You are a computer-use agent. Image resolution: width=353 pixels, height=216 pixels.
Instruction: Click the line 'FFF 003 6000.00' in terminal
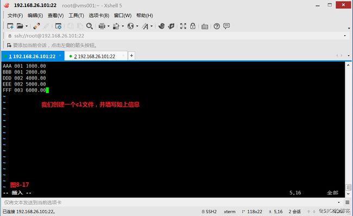click(x=24, y=90)
